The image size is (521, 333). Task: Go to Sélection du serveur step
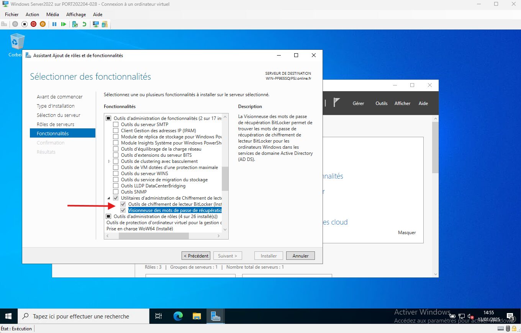58,115
